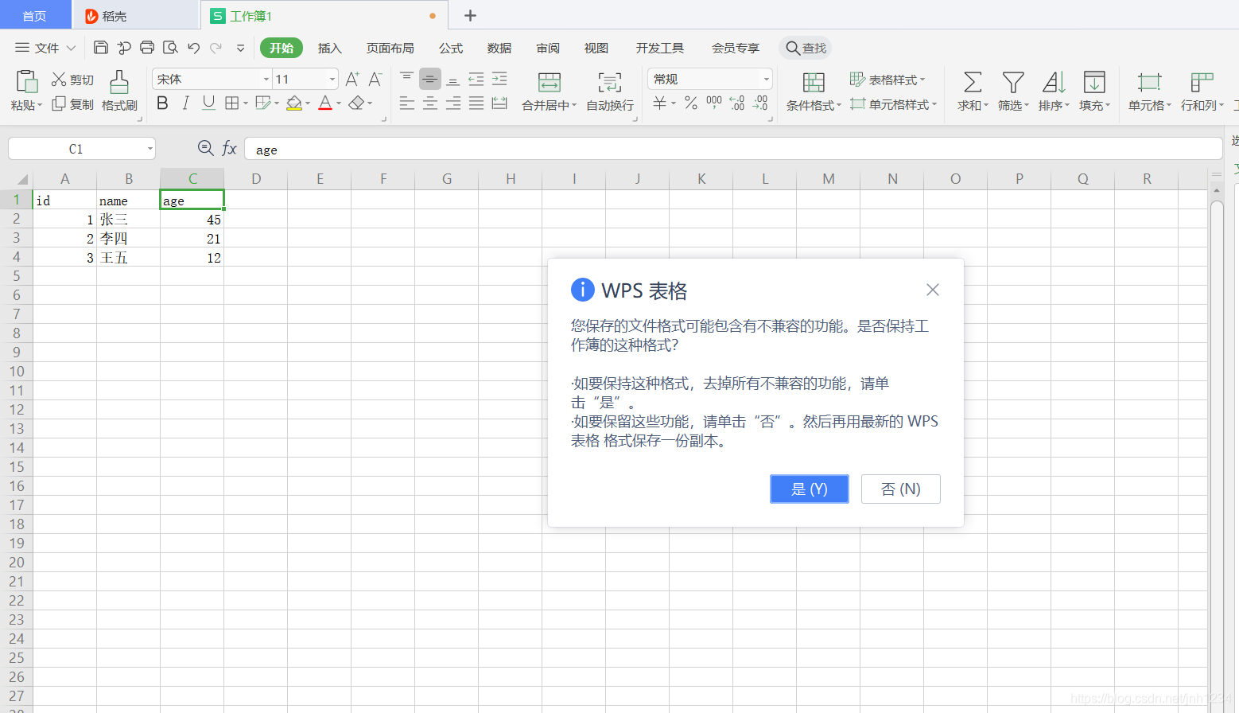The height and width of the screenshot is (713, 1239).
Task: Toggle italic formatting
Action: click(x=185, y=103)
